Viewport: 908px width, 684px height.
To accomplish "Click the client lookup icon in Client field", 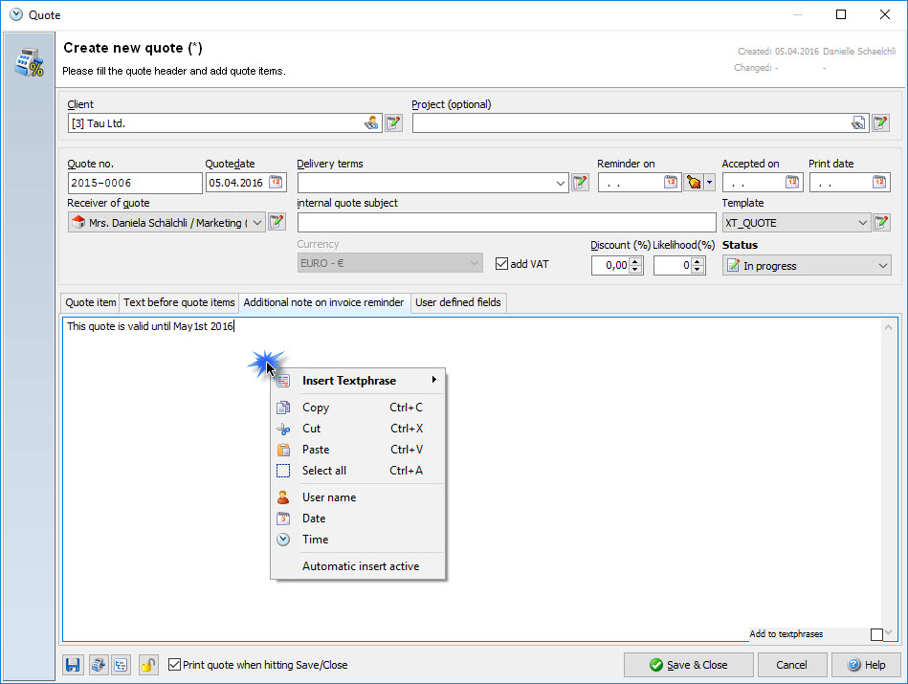I will coord(371,123).
